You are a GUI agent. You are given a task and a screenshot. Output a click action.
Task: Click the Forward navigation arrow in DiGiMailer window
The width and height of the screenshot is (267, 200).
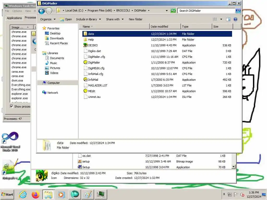[49, 11]
